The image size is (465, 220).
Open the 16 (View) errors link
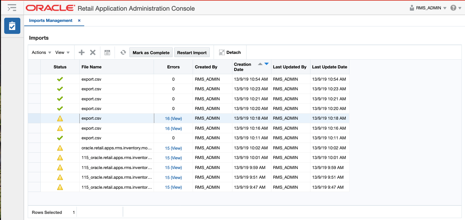click(x=173, y=118)
